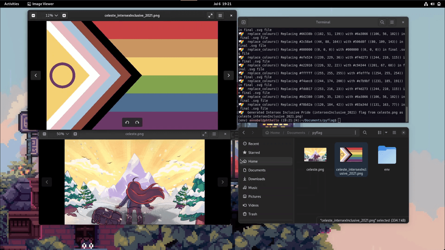Expand view options arrow in Files
The height and width of the screenshot is (250, 445).
tap(386, 133)
